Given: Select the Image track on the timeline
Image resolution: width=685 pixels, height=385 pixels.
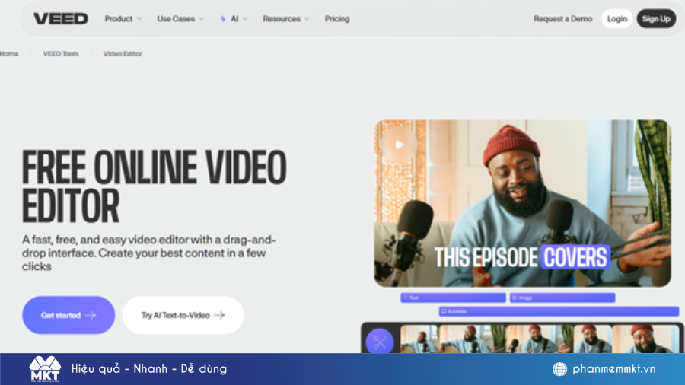Looking at the screenshot, I should pos(562,297).
